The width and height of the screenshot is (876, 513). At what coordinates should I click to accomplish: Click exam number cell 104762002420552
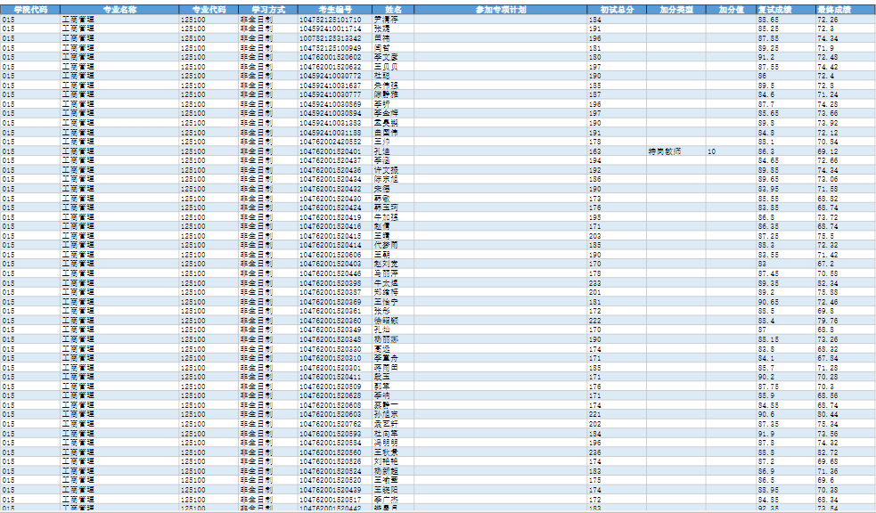[330, 142]
